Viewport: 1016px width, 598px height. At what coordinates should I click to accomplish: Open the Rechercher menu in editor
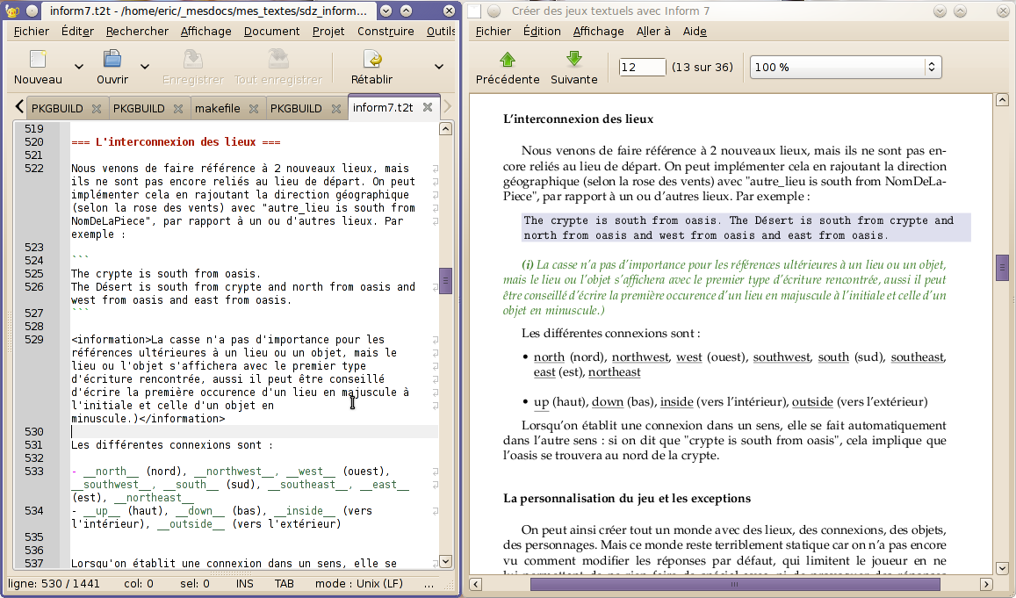tap(137, 31)
